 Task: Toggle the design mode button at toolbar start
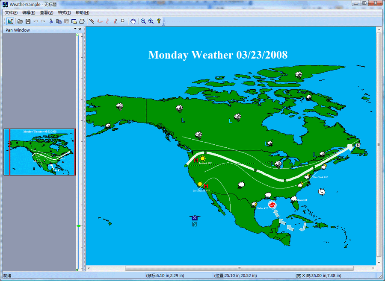[10, 21]
